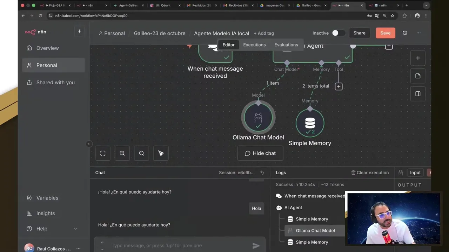The height and width of the screenshot is (252, 449).
Task: Click the zoom in icon
Action: point(122,153)
